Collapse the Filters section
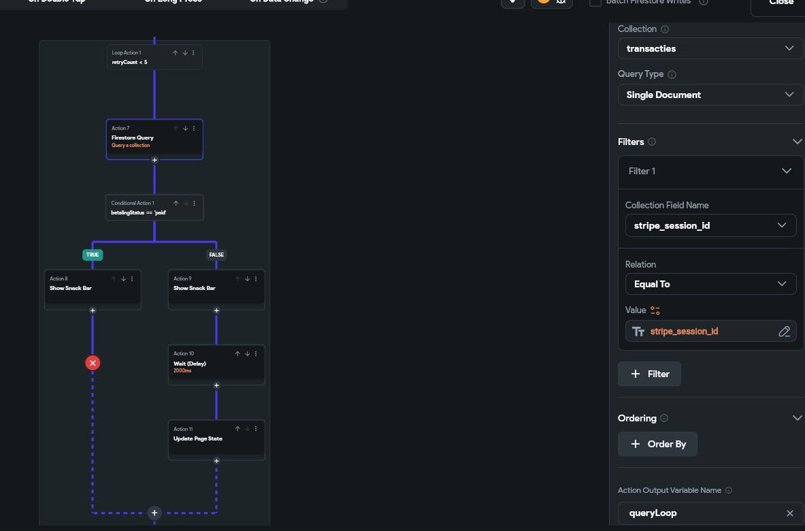805x531 pixels. click(x=797, y=142)
